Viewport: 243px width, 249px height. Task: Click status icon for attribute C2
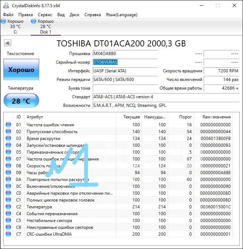[x=8, y=207]
